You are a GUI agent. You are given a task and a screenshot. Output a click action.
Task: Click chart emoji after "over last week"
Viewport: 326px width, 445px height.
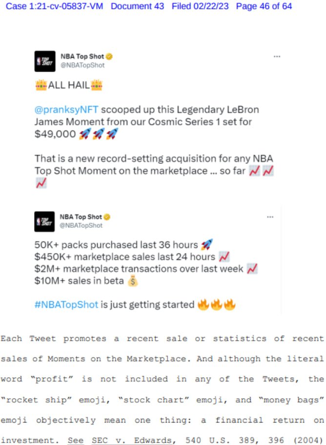click(252, 269)
